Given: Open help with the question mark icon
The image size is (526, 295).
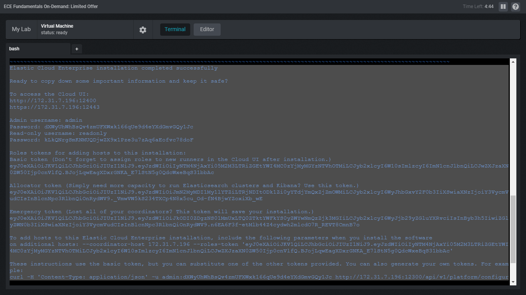Looking at the screenshot, I should pos(516,7).
